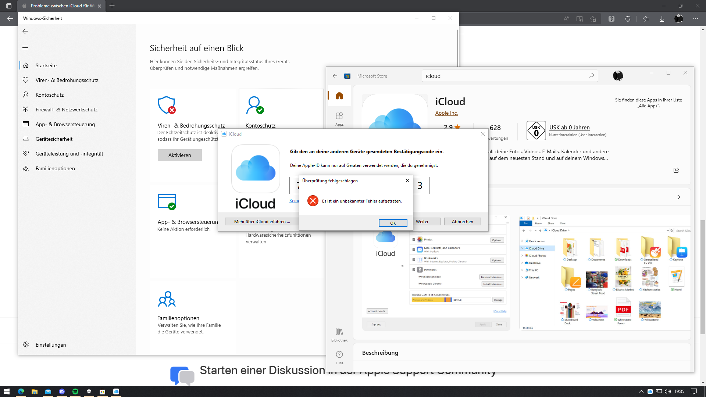
Task: Click OK in the Überprüfung fehlgeschlagen dialog
Action: (x=393, y=223)
